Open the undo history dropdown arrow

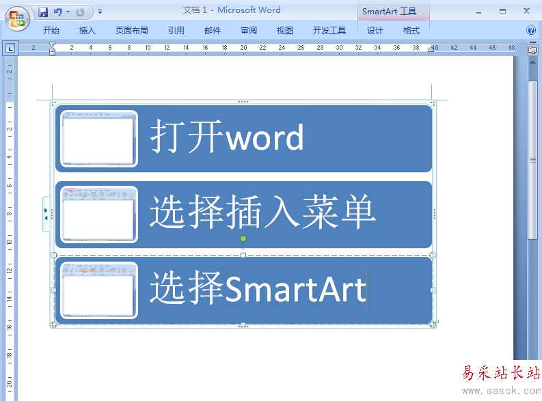[68, 12]
